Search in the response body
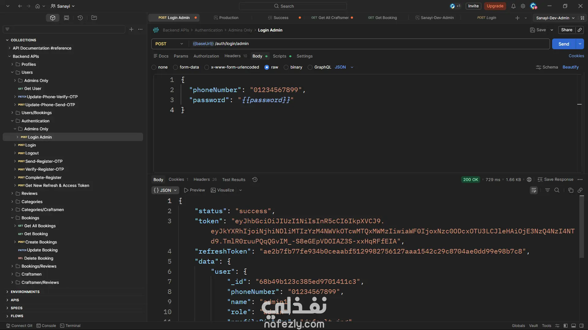This screenshot has width=588, height=330. coord(557,190)
